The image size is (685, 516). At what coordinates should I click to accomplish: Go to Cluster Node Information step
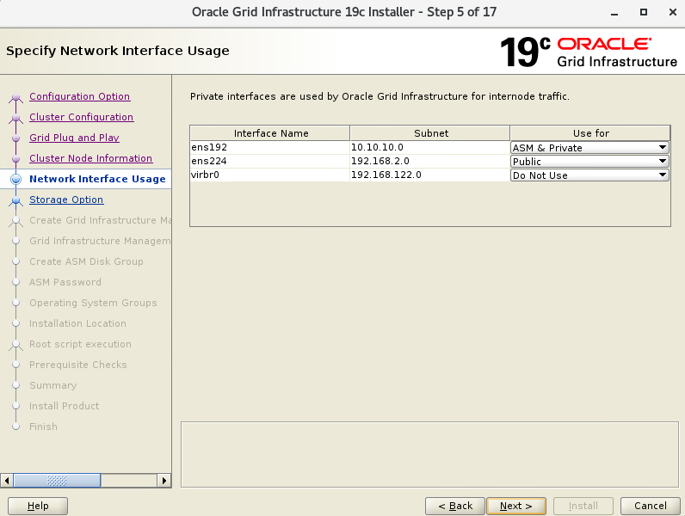click(90, 159)
